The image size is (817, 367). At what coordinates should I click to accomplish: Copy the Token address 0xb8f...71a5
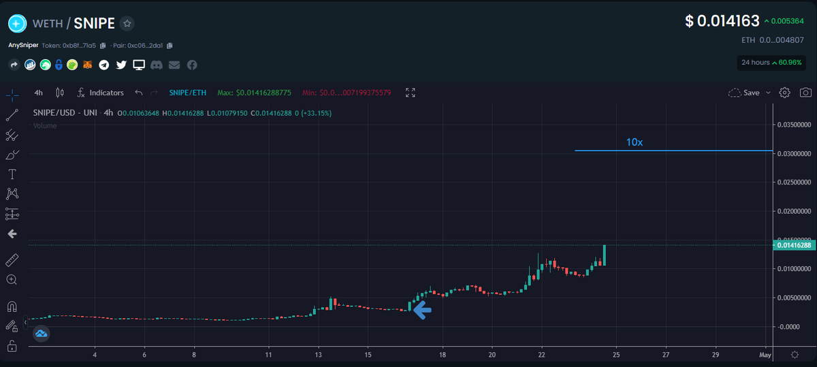click(103, 46)
